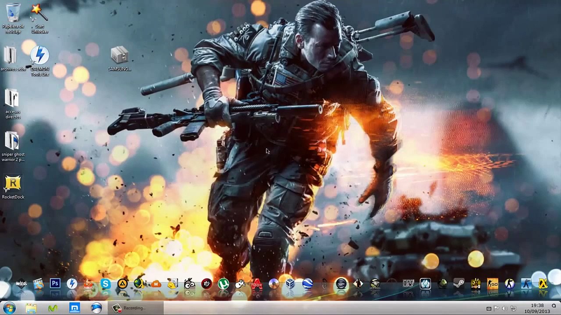
Task: Open the Windows Start menu
Action: pyautogui.click(x=9, y=308)
